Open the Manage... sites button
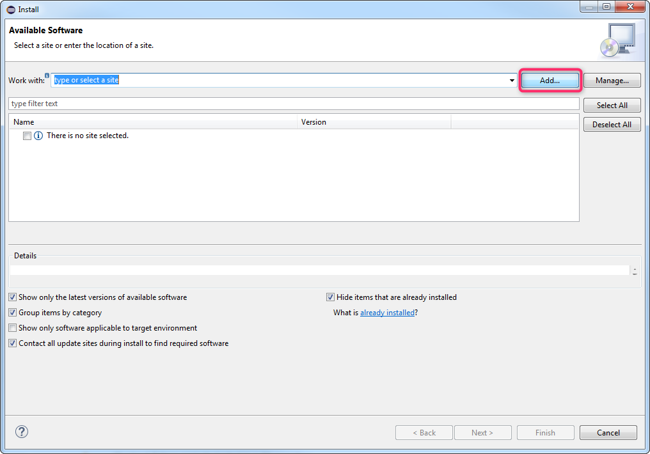 pyautogui.click(x=612, y=81)
